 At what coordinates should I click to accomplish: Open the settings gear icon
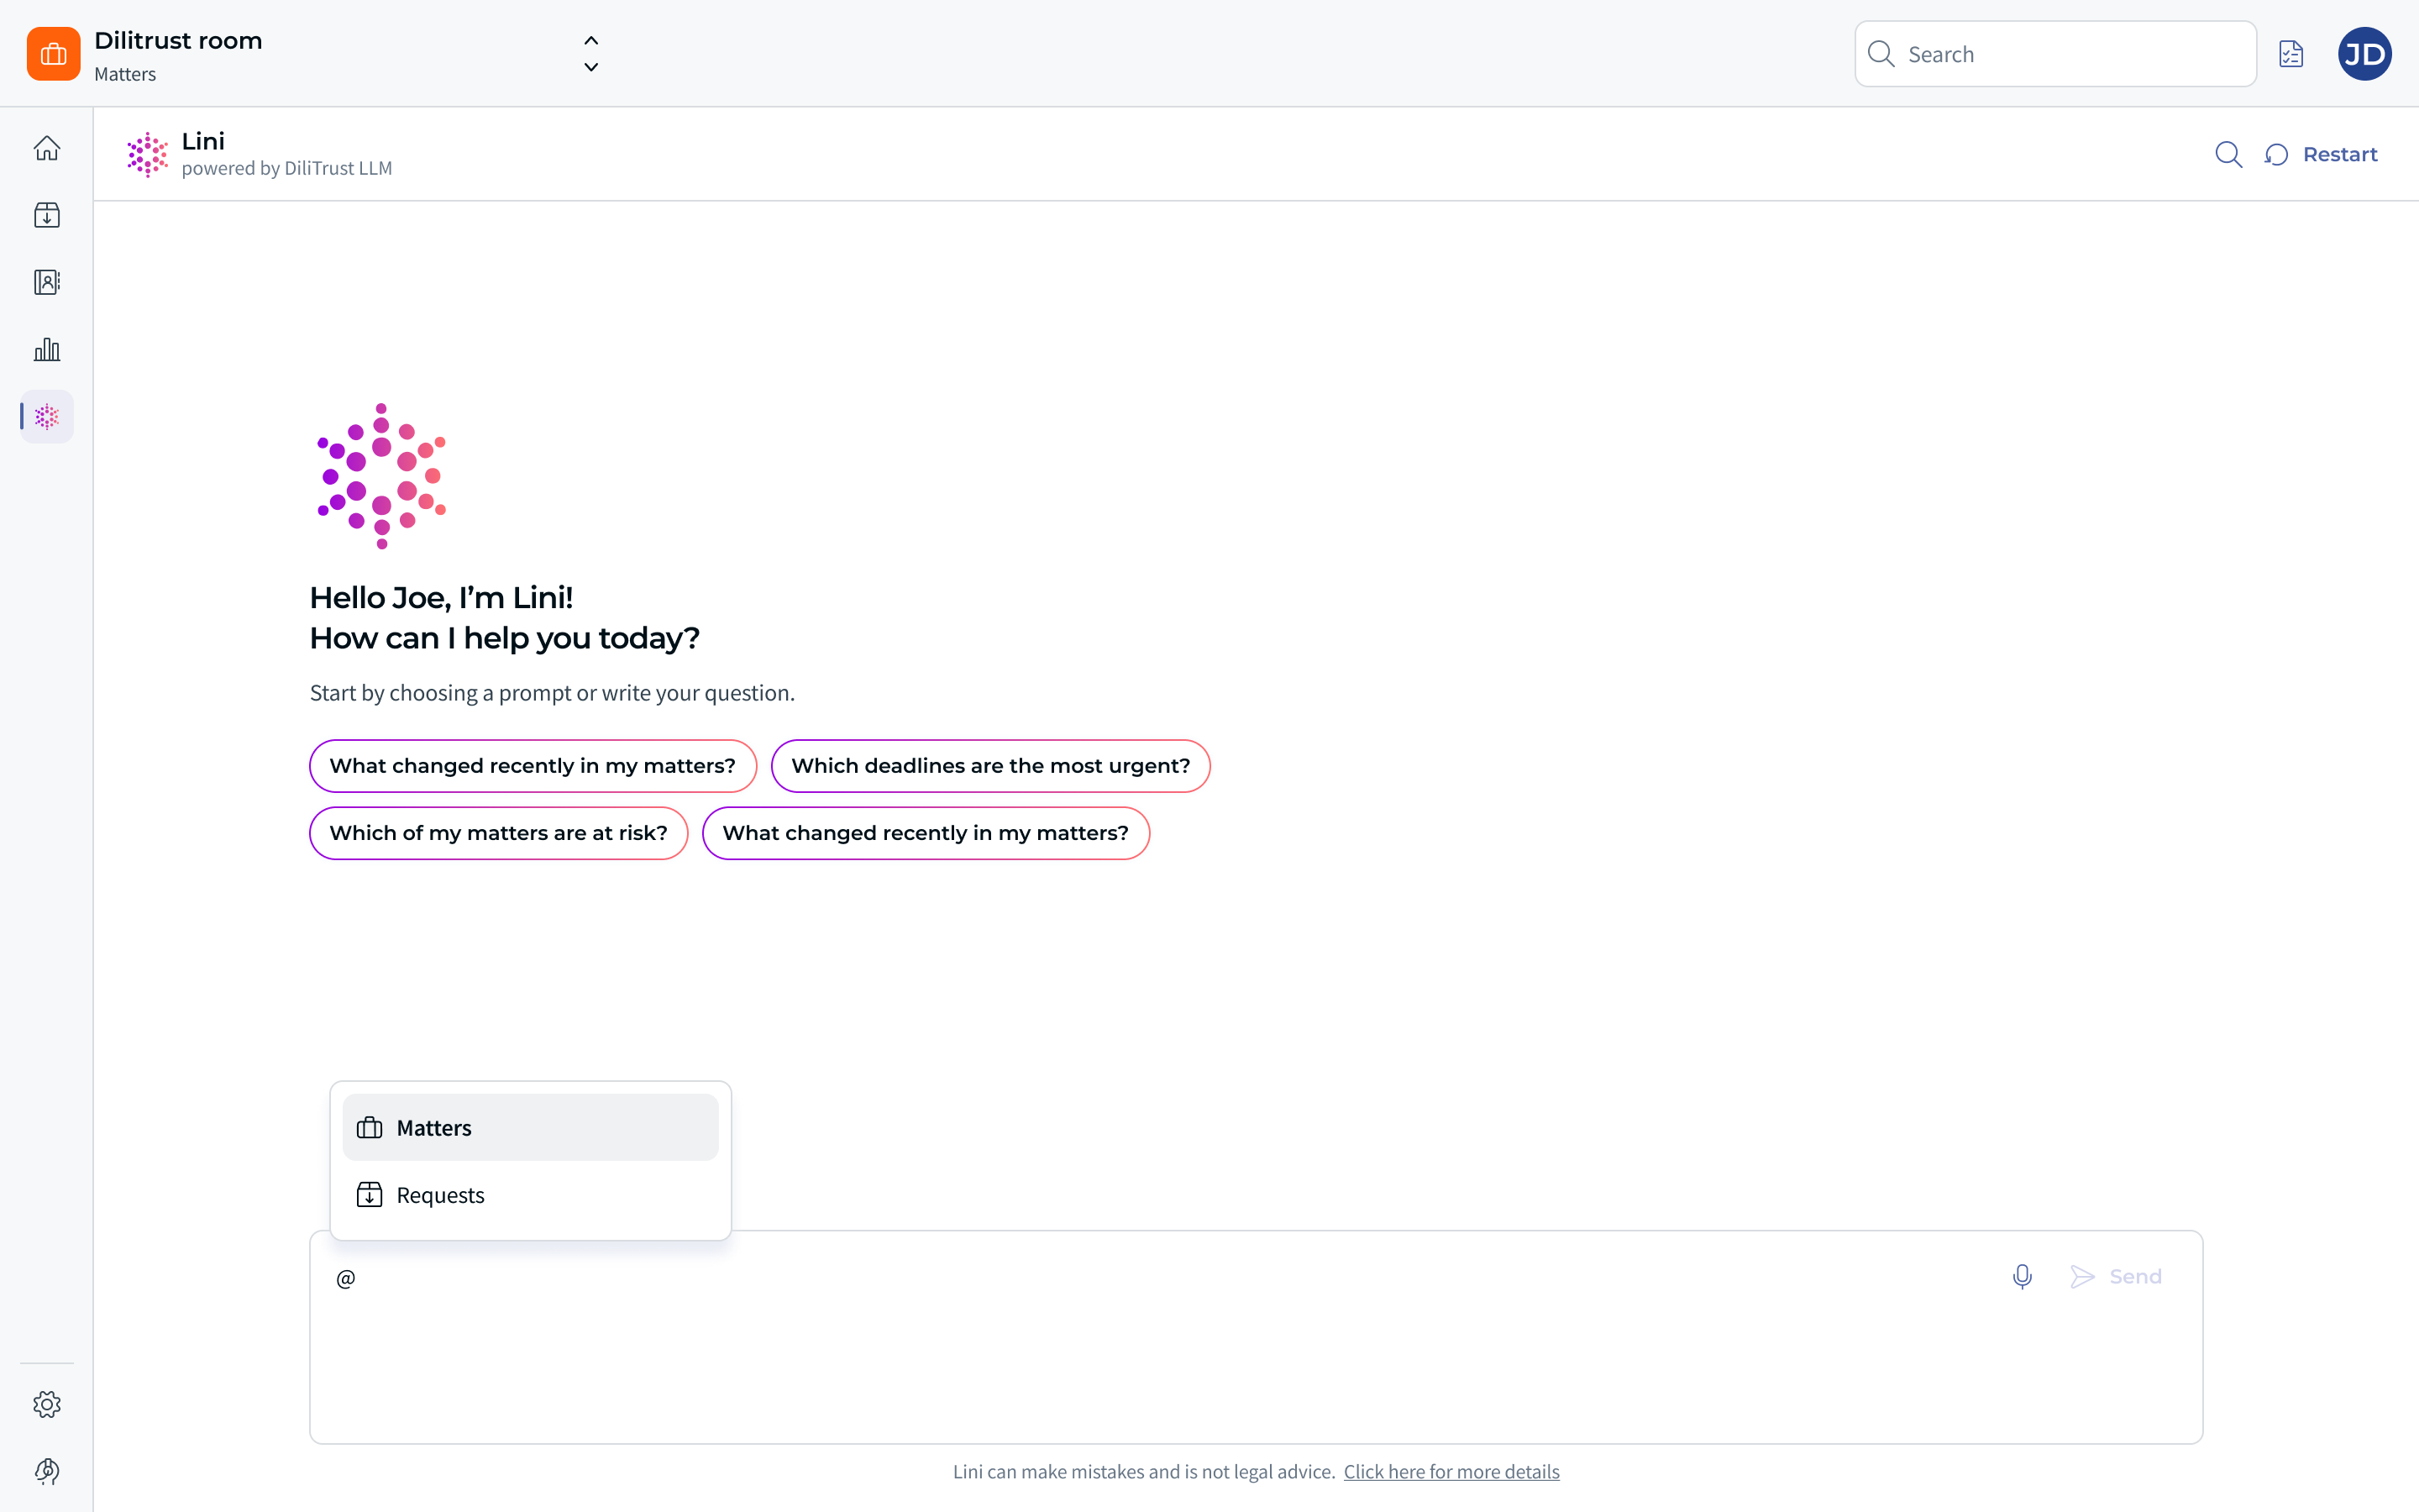[47, 1404]
